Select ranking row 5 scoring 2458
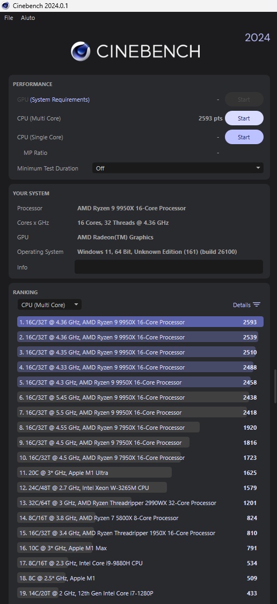 tap(141, 382)
